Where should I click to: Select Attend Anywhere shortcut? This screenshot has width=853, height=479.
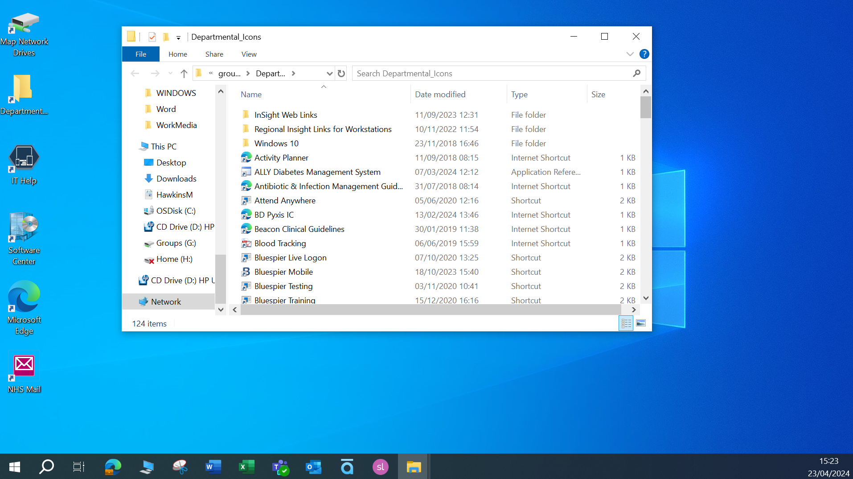[x=285, y=201]
